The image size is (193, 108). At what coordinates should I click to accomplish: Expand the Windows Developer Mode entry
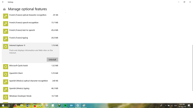point(31,97)
